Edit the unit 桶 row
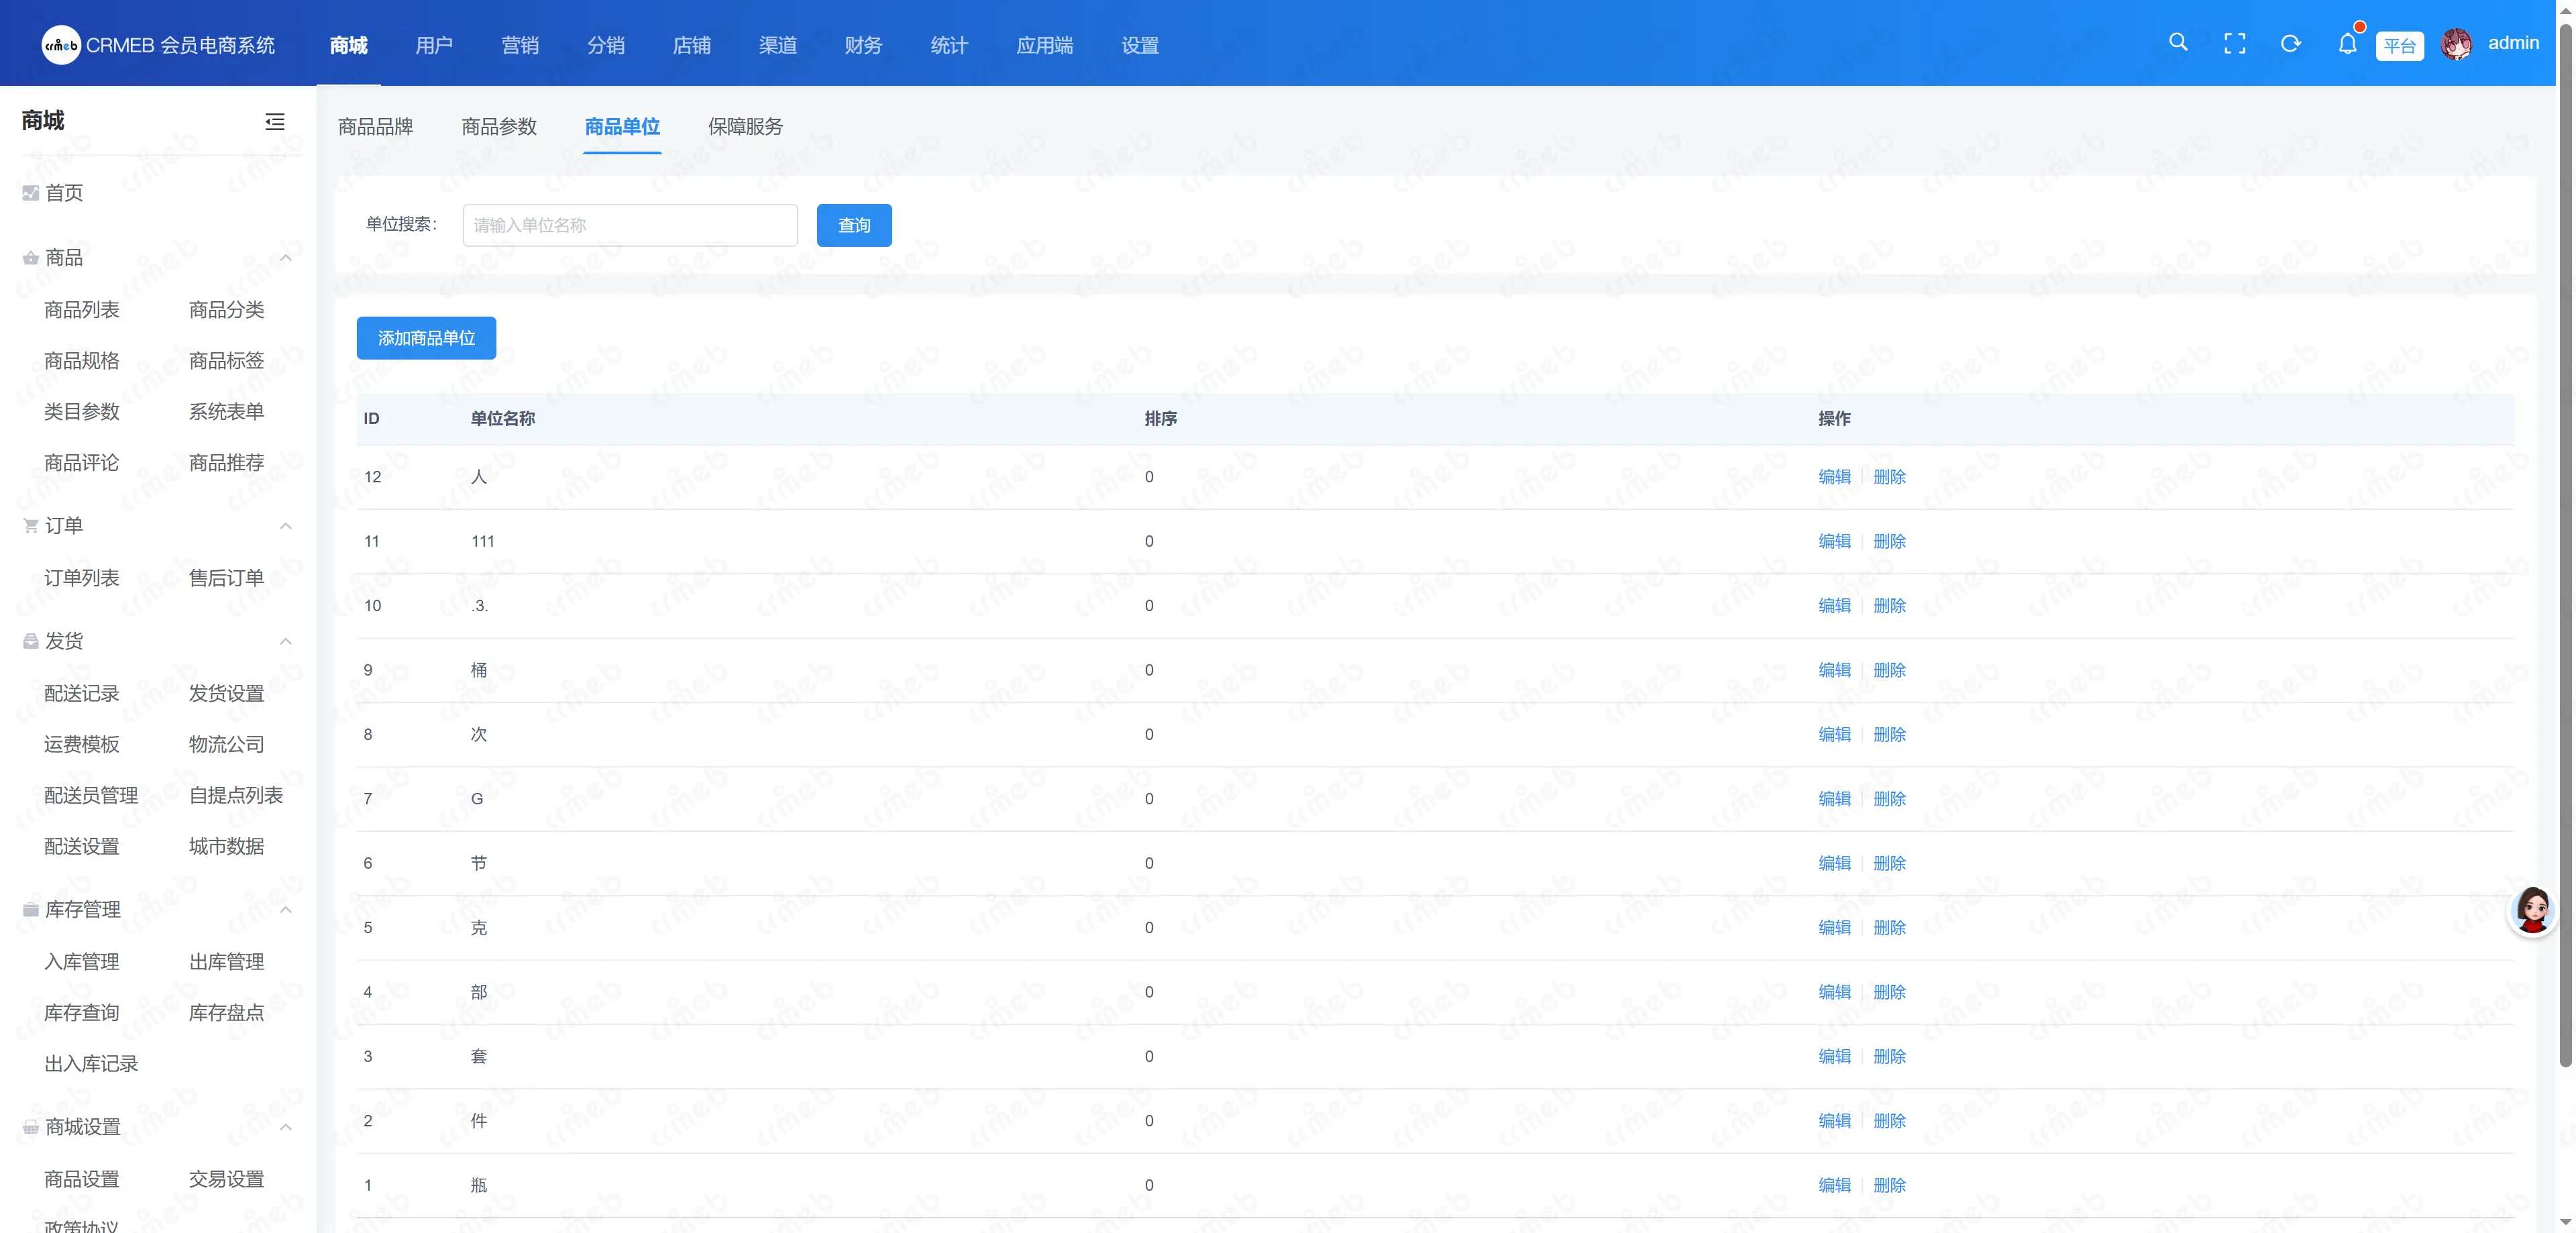The height and width of the screenshot is (1233, 2576). click(x=1834, y=670)
